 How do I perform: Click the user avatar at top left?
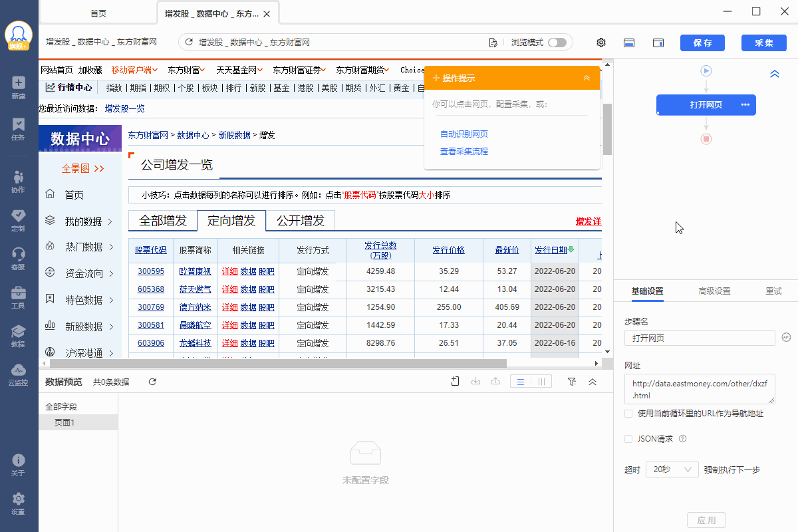(19, 35)
